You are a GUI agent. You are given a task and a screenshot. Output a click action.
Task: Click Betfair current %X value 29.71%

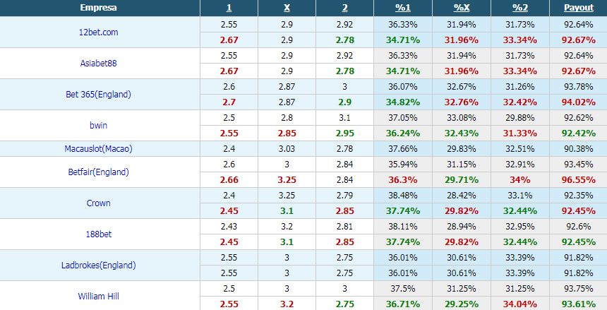pyautogui.click(x=462, y=180)
